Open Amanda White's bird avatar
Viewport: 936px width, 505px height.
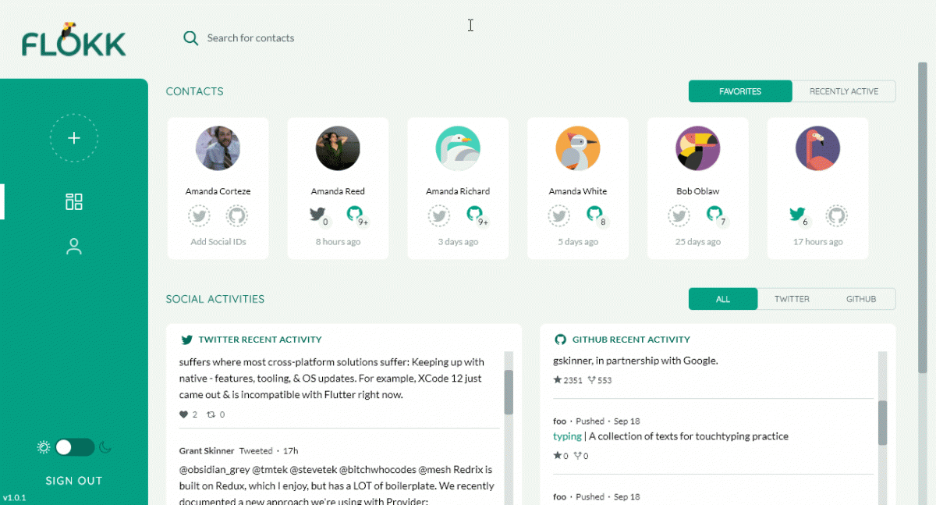(578, 148)
